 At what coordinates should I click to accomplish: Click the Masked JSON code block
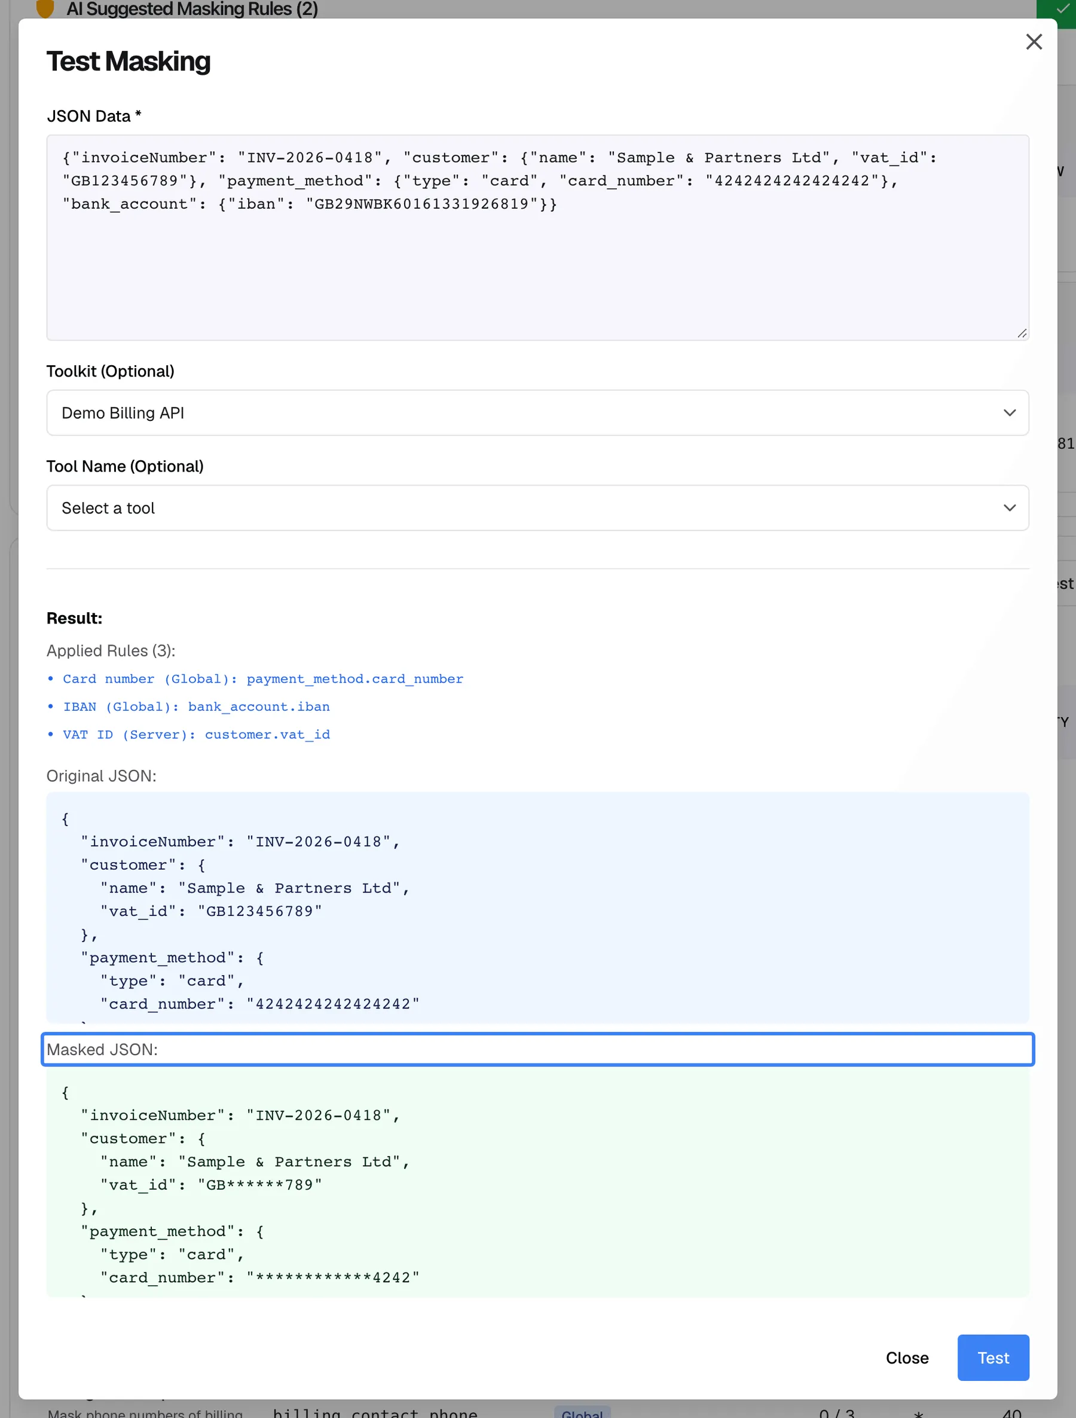point(537,1181)
